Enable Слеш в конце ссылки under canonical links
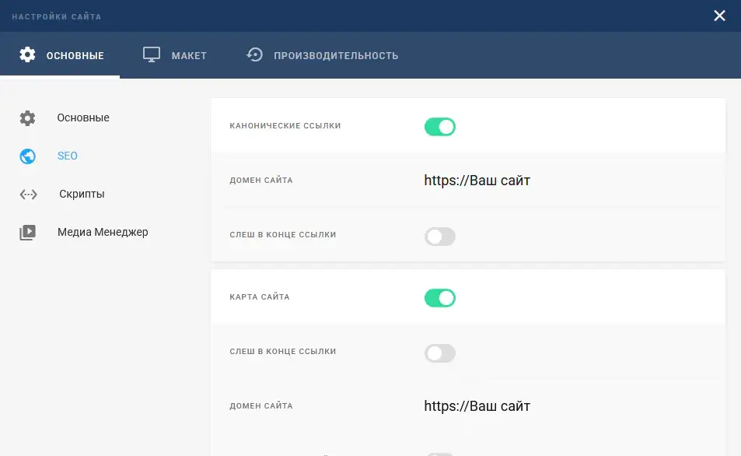Viewport: 741px width, 456px height. point(439,237)
